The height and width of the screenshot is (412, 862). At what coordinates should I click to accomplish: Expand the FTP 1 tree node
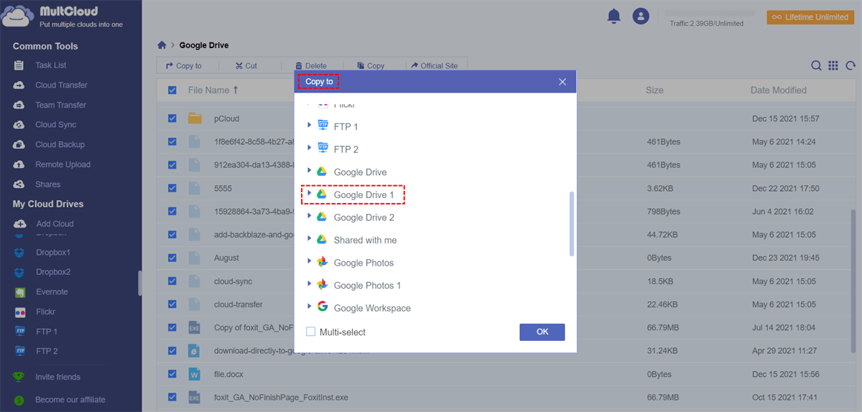point(310,126)
